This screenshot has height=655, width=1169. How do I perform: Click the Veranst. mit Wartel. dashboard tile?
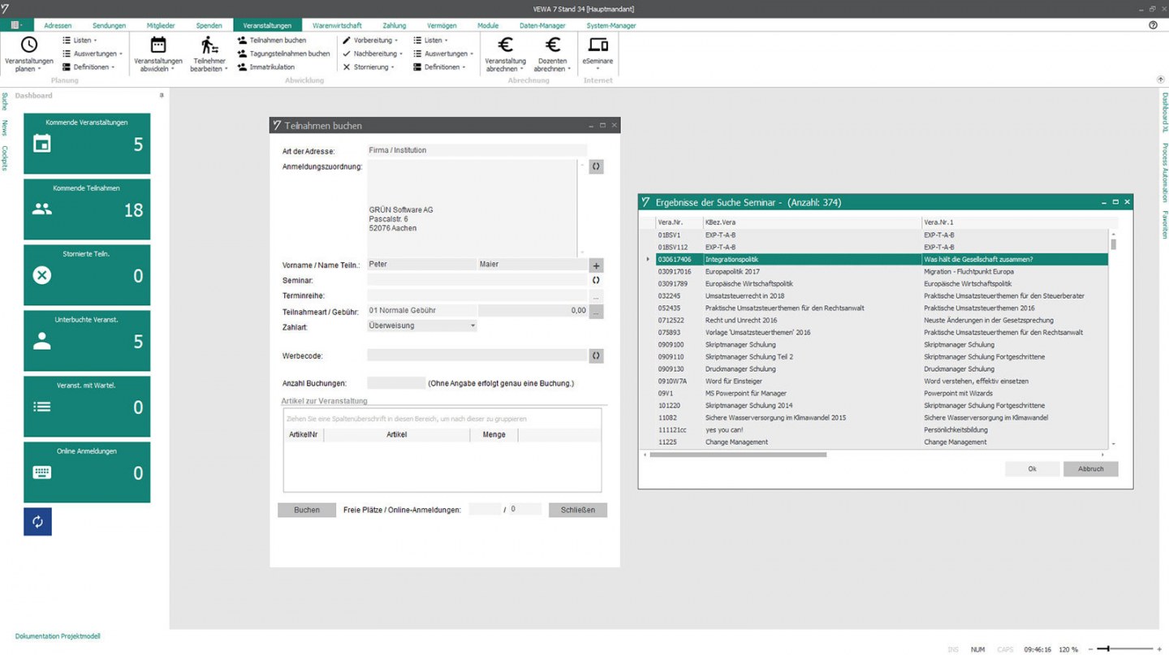point(87,407)
